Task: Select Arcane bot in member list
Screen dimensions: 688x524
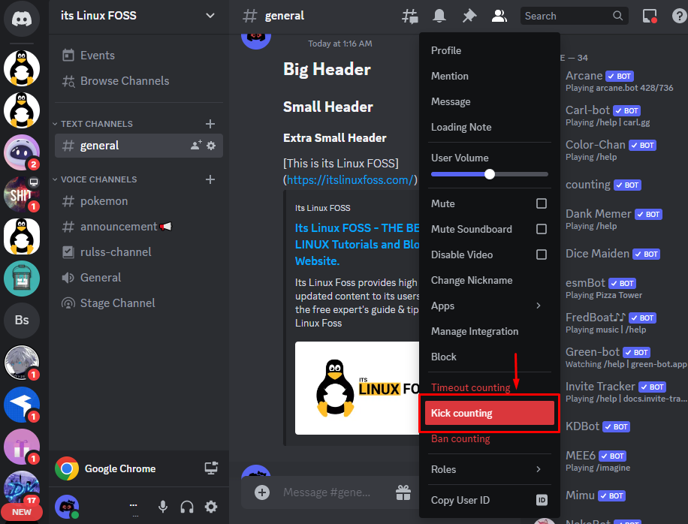Action: pos(620,81)
